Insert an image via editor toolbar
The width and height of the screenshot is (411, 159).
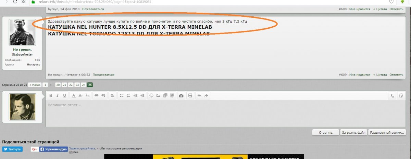pos(158,96)
